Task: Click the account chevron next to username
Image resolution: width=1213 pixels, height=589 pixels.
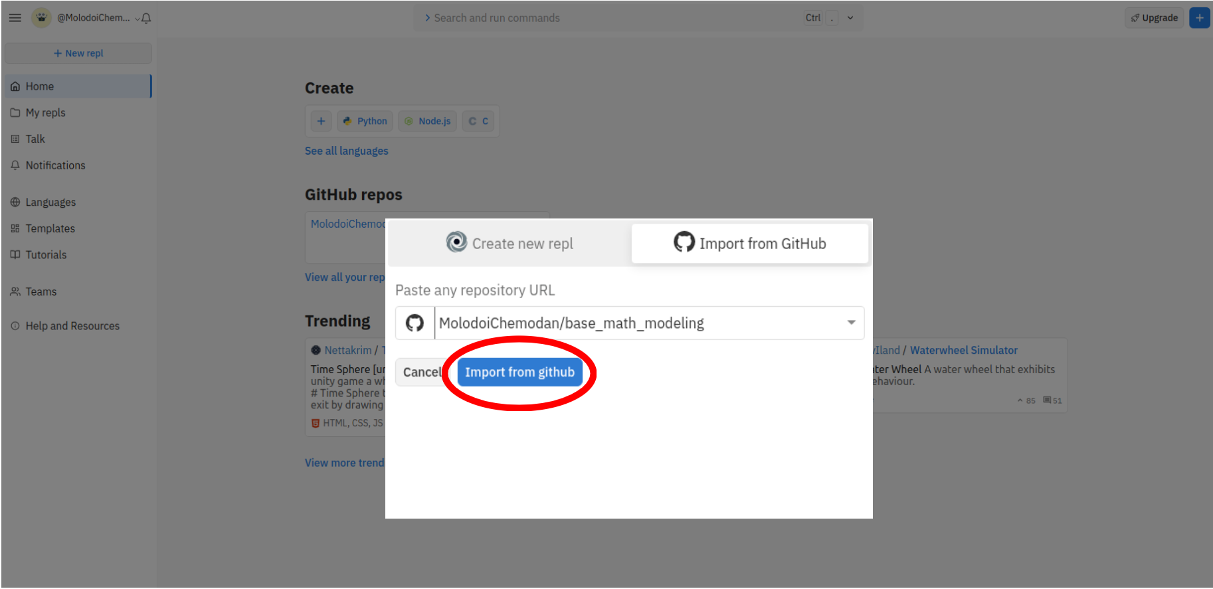Action: pos(138,19)
